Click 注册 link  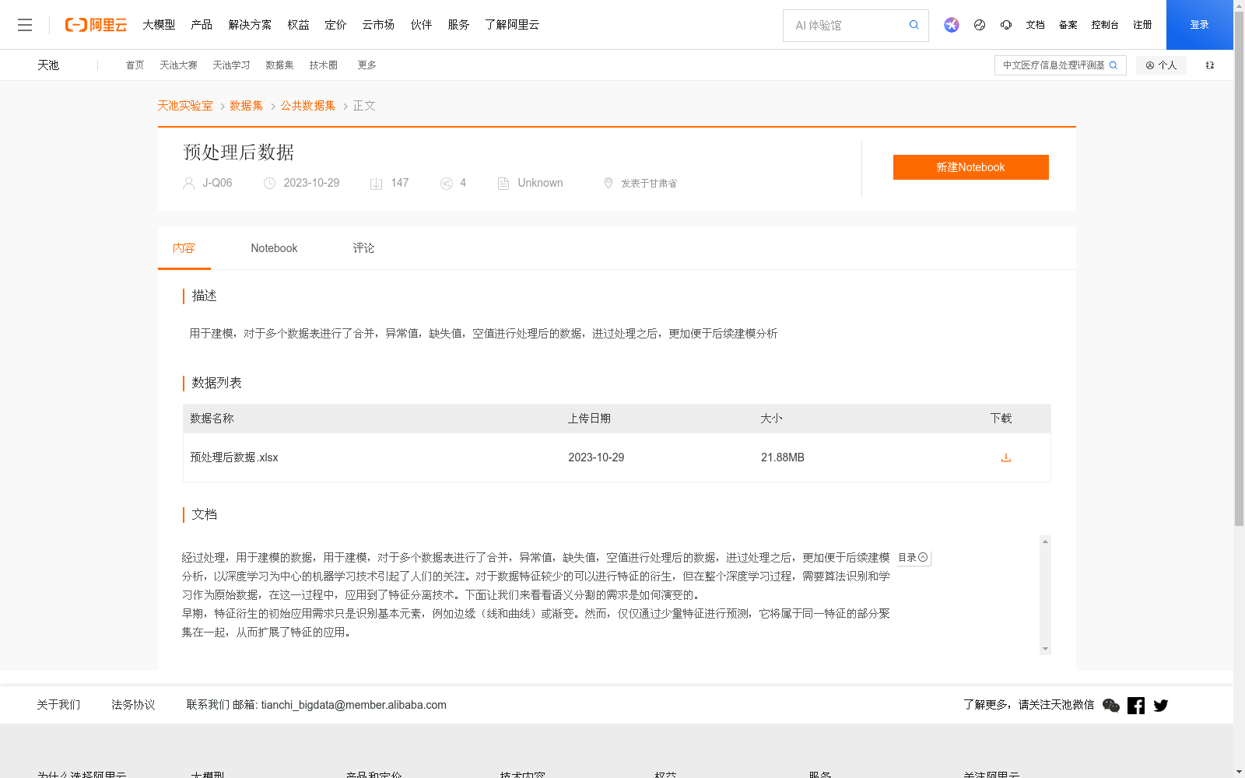coord(1142,25)
